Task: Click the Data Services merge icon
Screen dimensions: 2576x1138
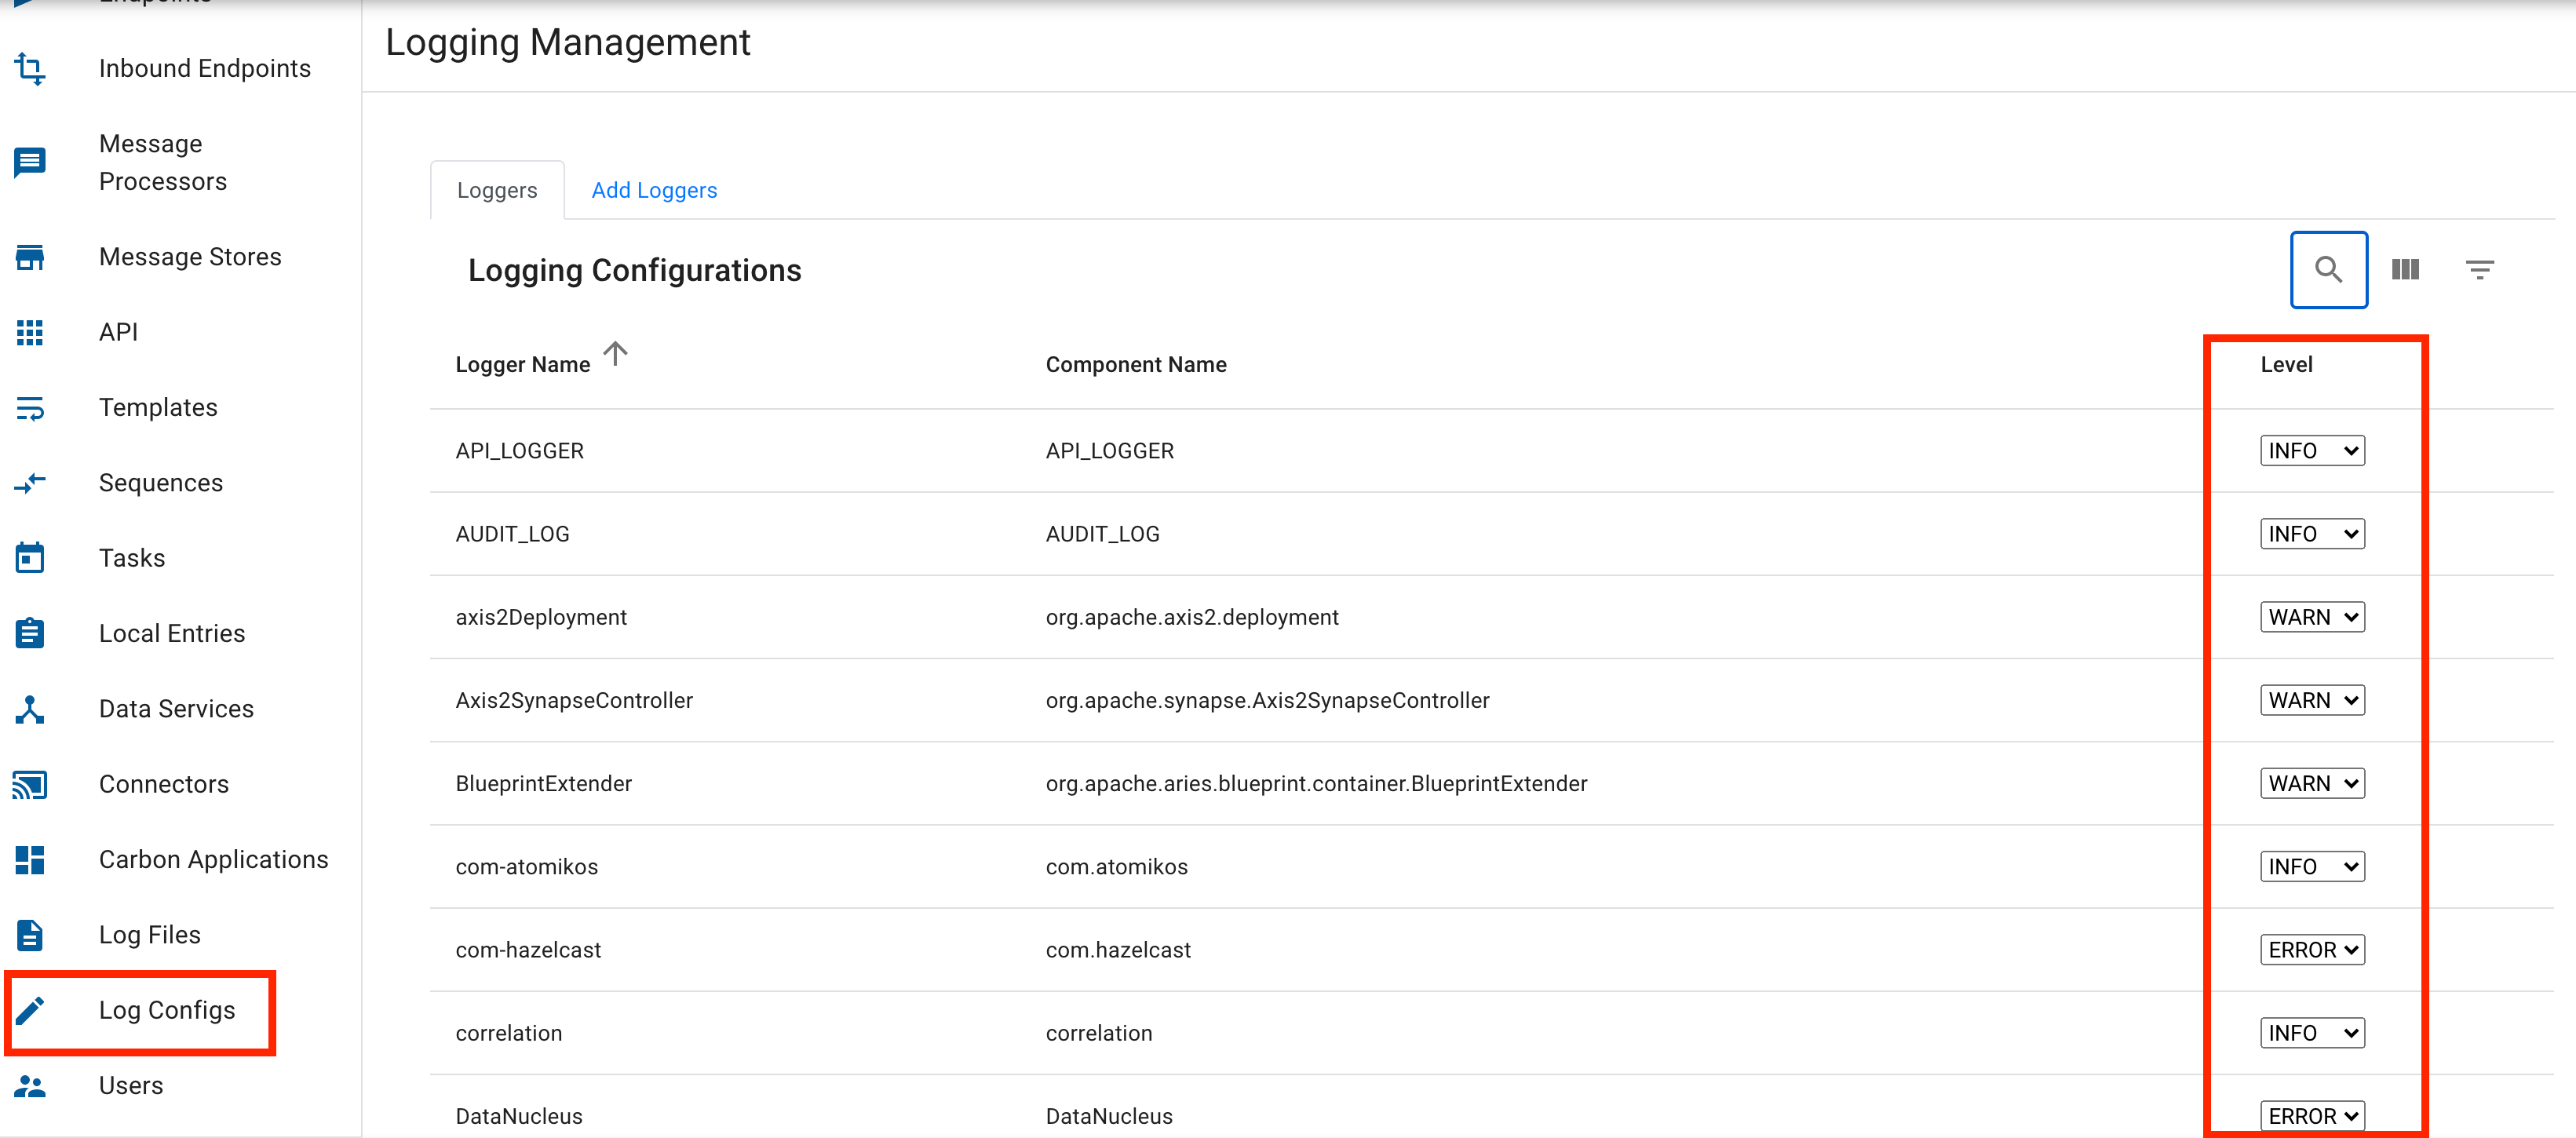Action: [x=30, y=709]
